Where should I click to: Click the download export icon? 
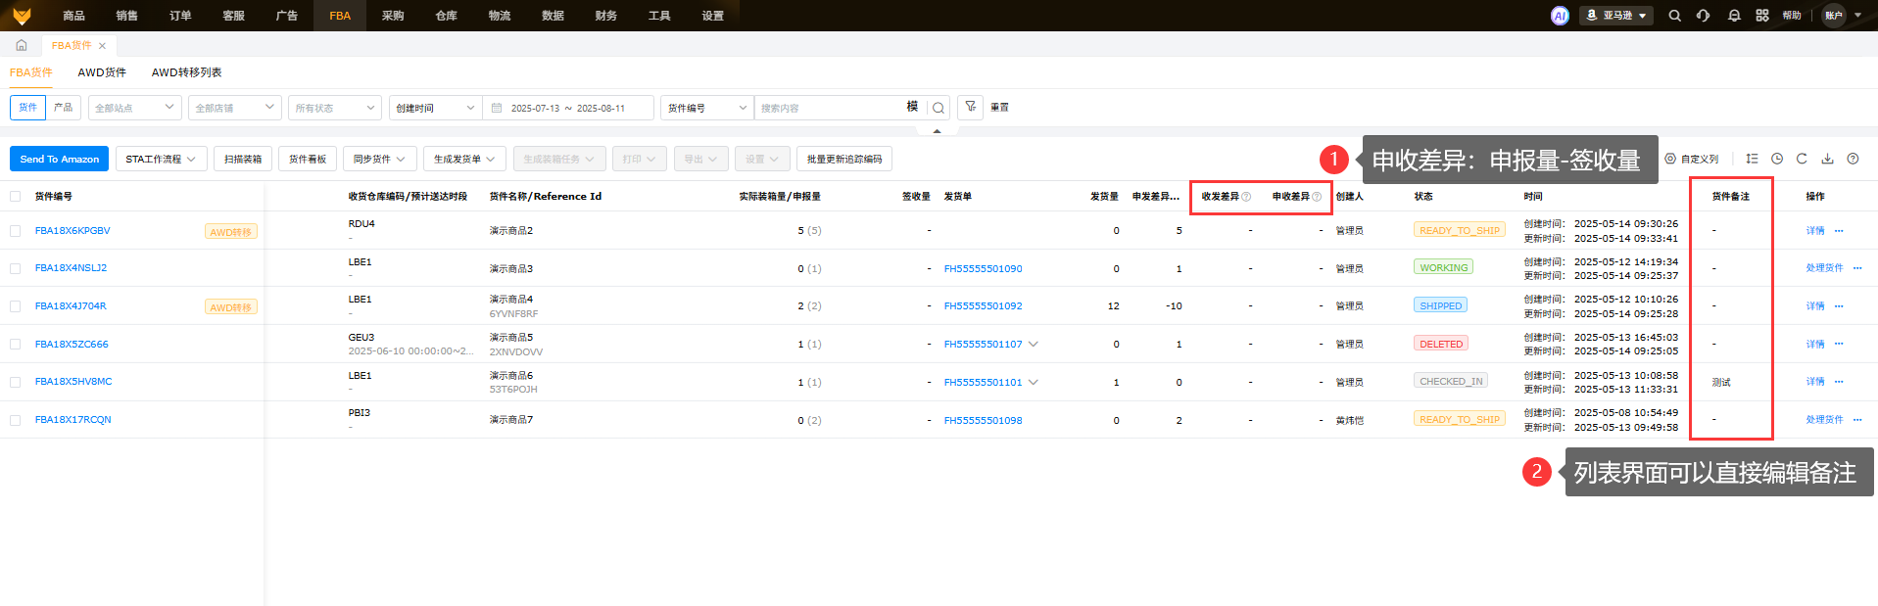pyautogui.click(x=1827, y=159)
